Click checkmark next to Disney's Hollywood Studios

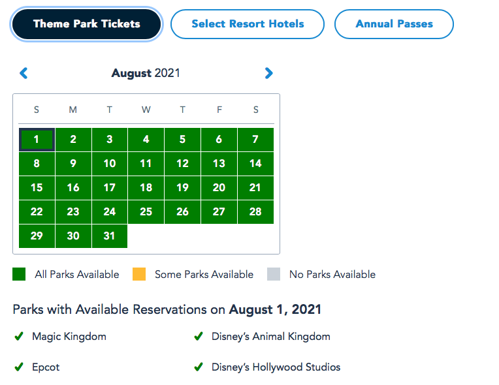199,367
